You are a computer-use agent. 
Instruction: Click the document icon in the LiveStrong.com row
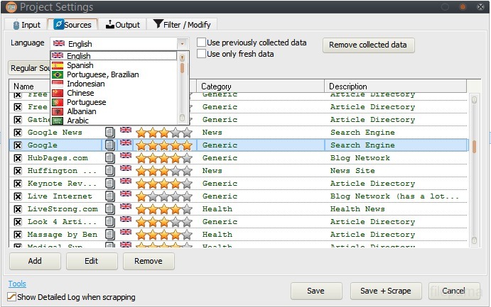point(110,209)
